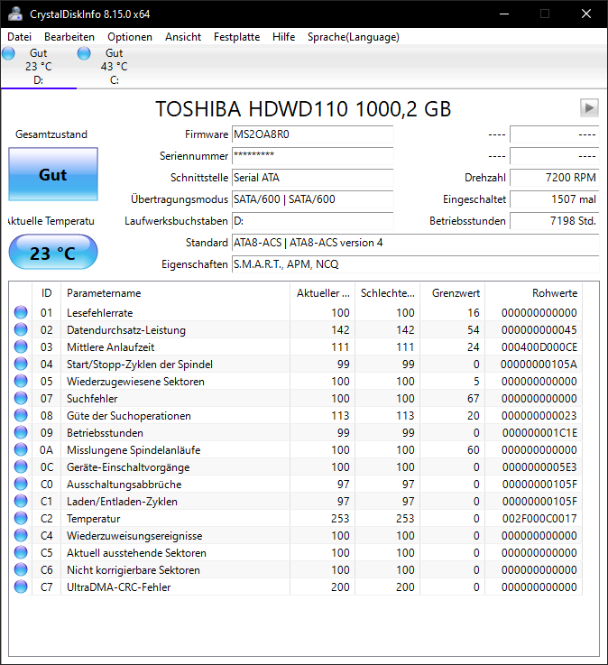Click the Standard field ATA8-ACS
The image size is (608, 665).
click(416, 243)
